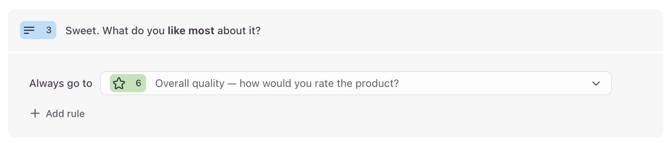Click the star rating icon in green badge
The height and width of the screenshot is (143, 672).
(119, 83)
